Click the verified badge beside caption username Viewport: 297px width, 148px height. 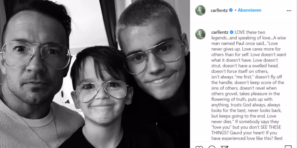pos(231,32)
